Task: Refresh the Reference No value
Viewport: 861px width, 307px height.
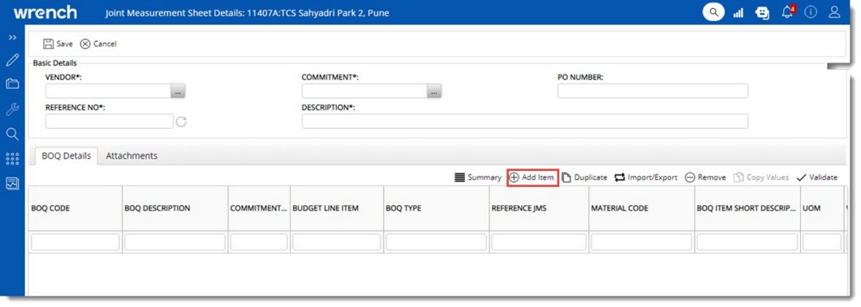Action: pyautogui.click(x=181, y=122)
